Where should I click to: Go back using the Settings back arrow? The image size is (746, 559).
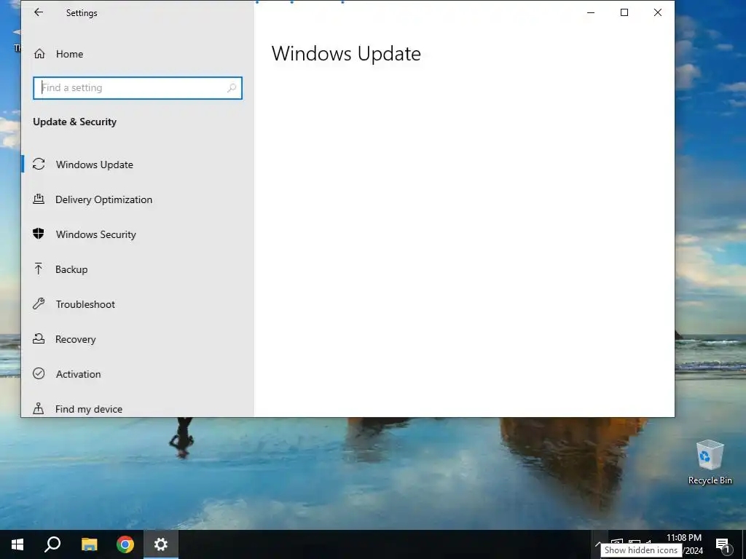39,13
